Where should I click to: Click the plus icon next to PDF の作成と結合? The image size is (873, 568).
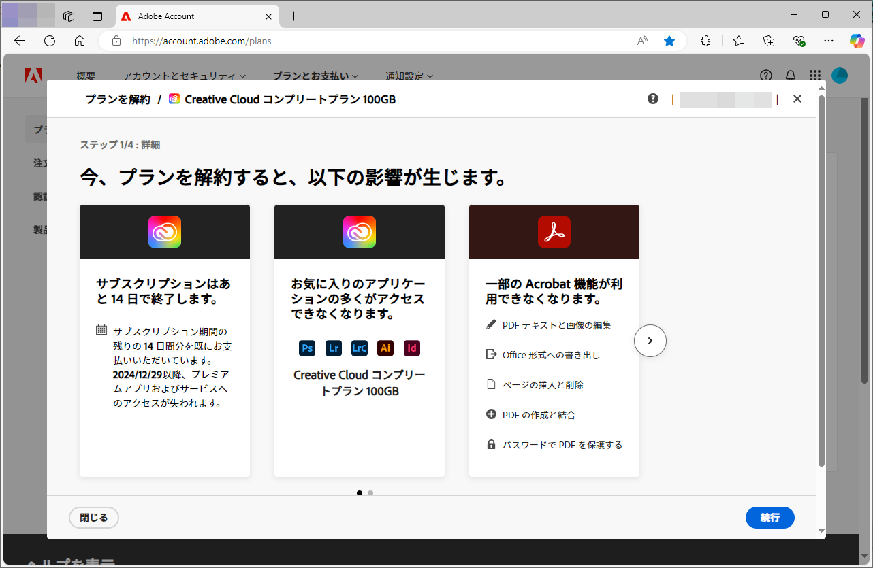[x=491, y=414]
